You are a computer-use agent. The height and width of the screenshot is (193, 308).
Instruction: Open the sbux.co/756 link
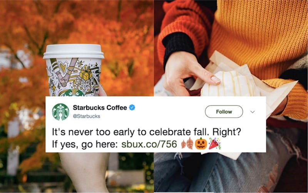tap(149, 144)
